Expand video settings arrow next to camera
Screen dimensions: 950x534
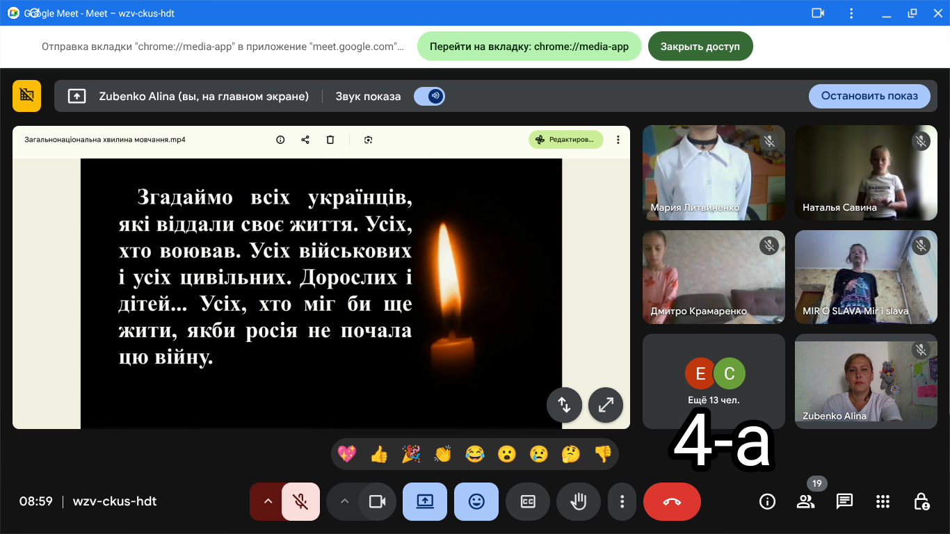[344, 501]
